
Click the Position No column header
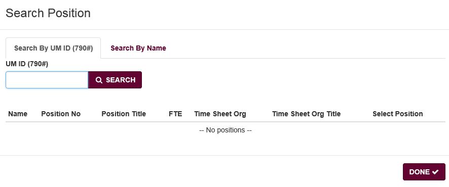61,114
